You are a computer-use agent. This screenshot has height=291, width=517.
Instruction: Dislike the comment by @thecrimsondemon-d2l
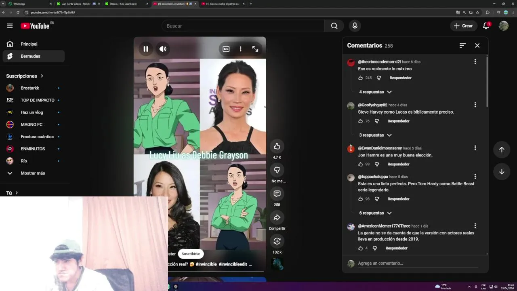coord(379,78)
